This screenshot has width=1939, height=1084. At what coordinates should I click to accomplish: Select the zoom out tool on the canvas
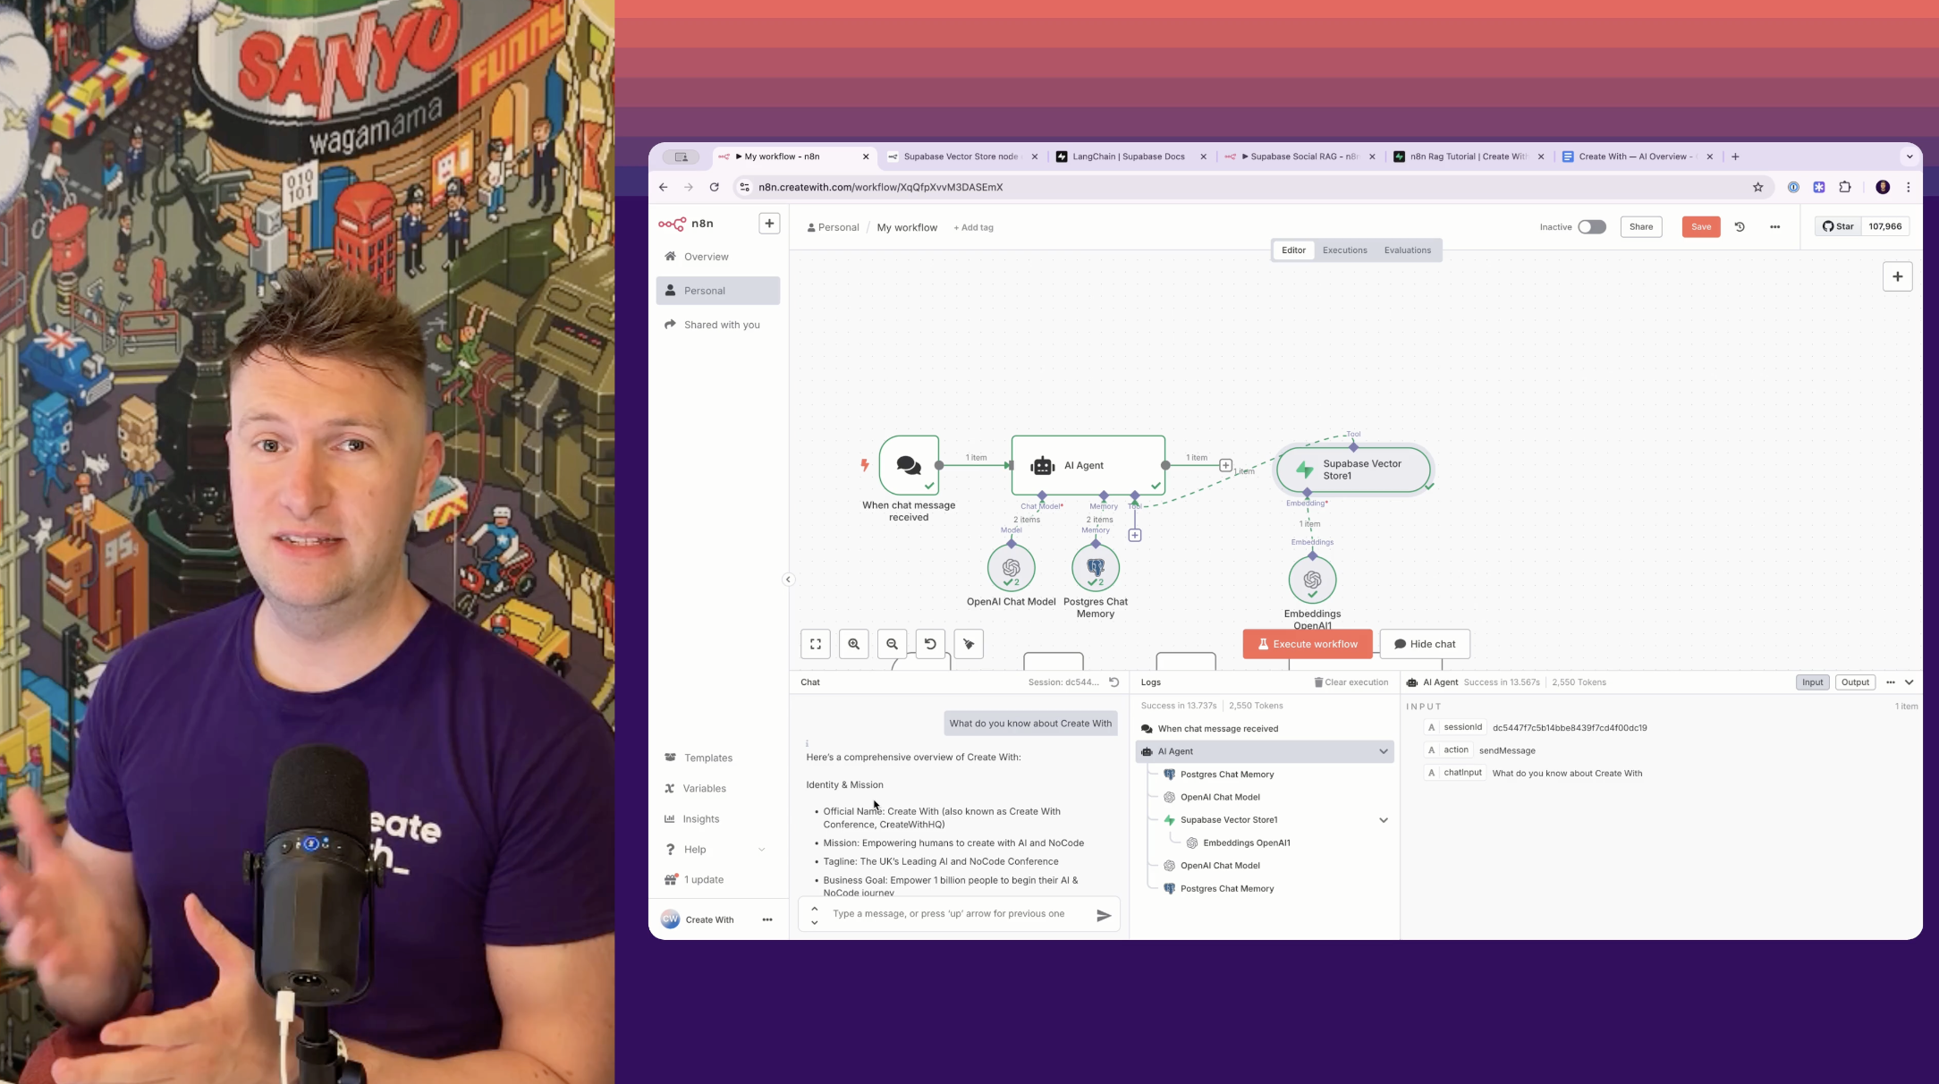[x=892, y=644]
